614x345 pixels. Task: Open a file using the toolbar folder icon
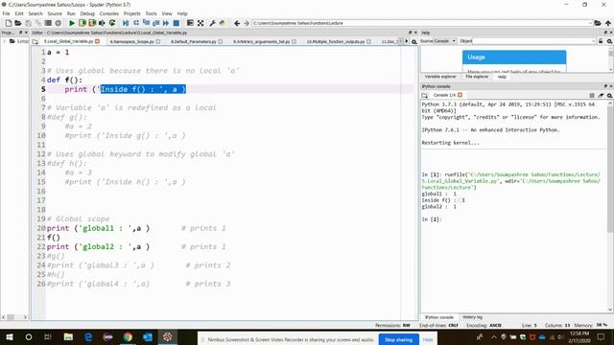pyautogui.click(x=17, y=23)
